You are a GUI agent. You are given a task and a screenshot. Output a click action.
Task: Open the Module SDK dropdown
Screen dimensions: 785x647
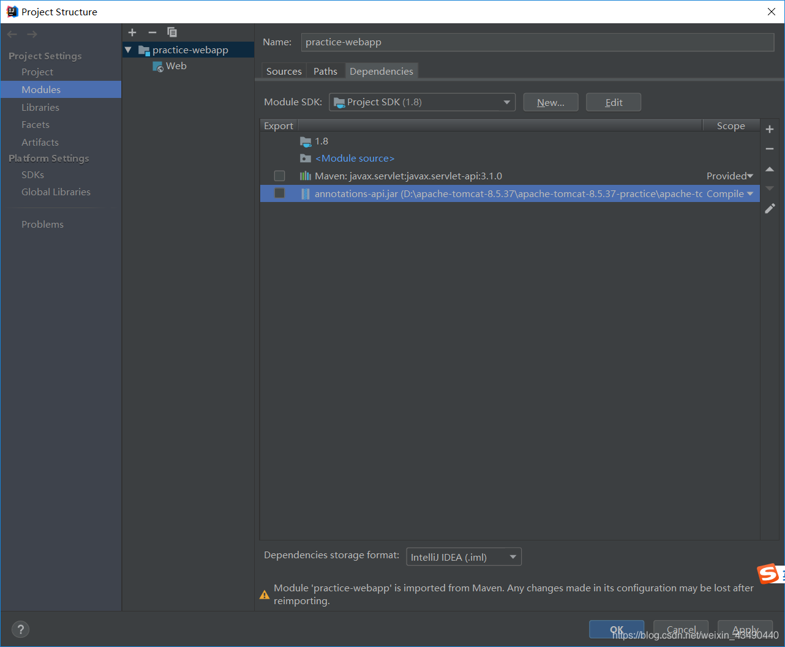tap(422, 102)
